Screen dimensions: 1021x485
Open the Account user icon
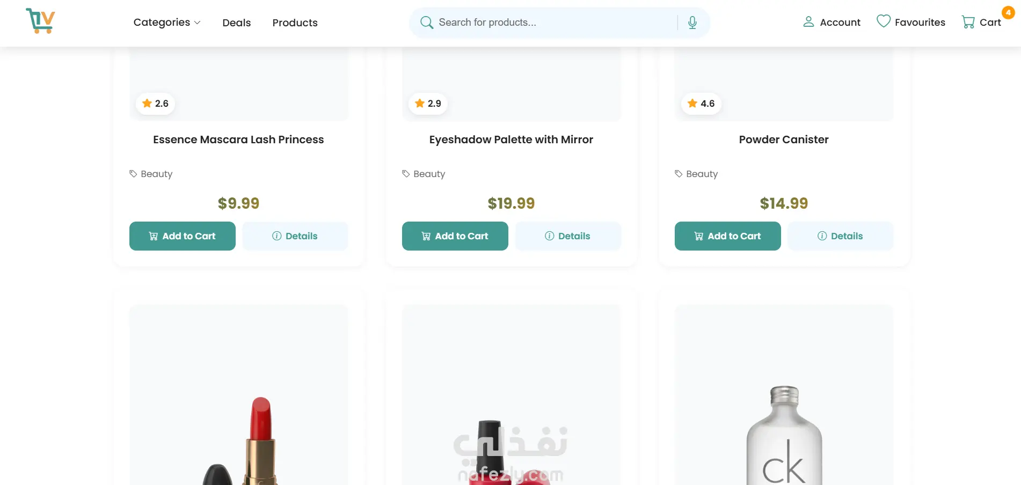click(808, 22)
